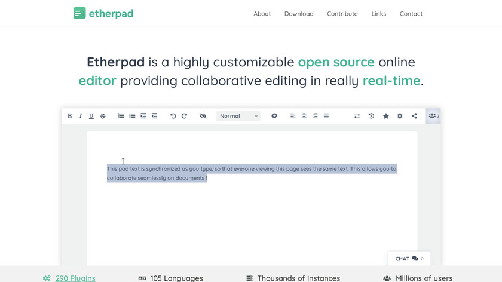Toggle bold formatting in the toolbar
502x282 pixels.
pos(69,116)
